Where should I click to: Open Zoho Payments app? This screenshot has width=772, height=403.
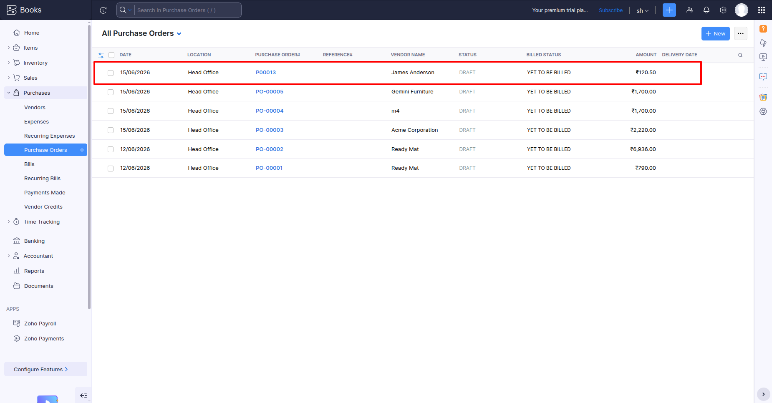(44, 338)
